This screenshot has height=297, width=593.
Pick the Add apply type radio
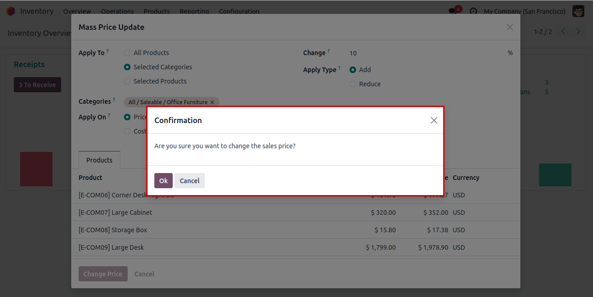click(353, 70)
